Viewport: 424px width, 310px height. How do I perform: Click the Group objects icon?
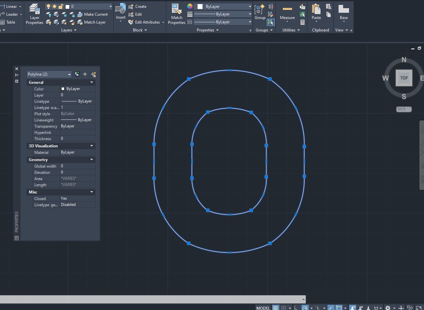point(260,12)
